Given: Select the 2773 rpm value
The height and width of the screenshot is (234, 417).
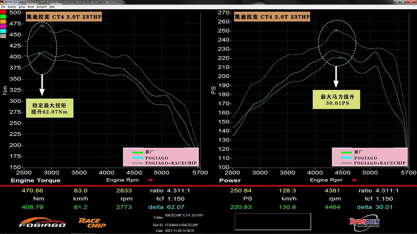Looking at the screenshot, I should tap(124, 207).
